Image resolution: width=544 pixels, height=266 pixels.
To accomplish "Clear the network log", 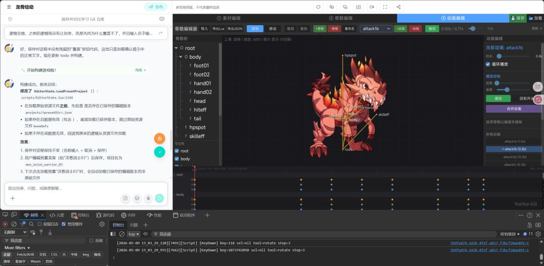I will 14,224.
